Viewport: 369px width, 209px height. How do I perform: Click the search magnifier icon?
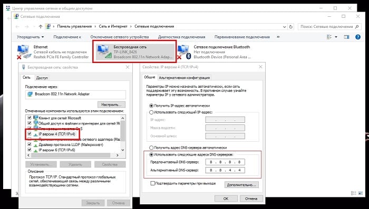[357, 26]
